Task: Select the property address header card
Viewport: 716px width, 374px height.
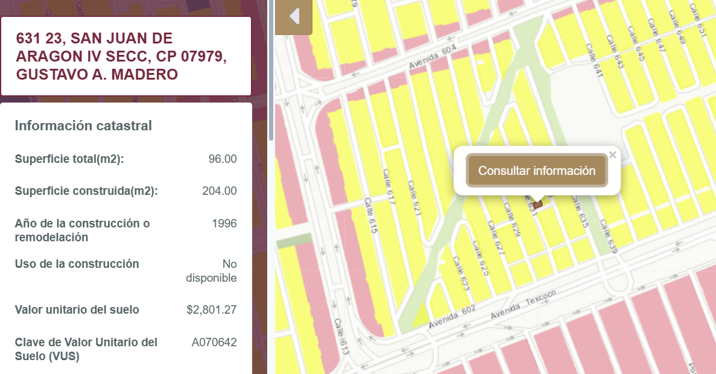Action: click(x=126, y=56)
